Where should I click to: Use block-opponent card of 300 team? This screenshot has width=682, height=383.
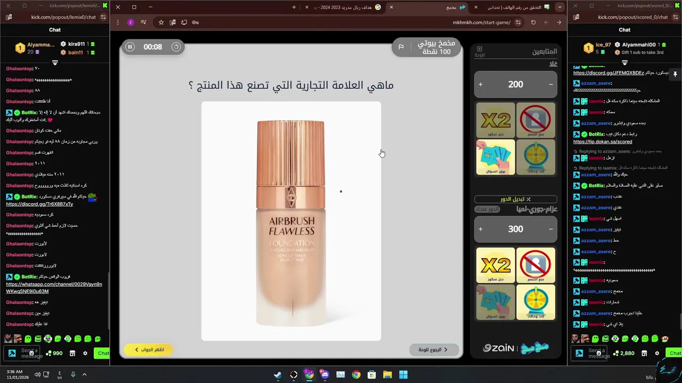click(535, 265)
